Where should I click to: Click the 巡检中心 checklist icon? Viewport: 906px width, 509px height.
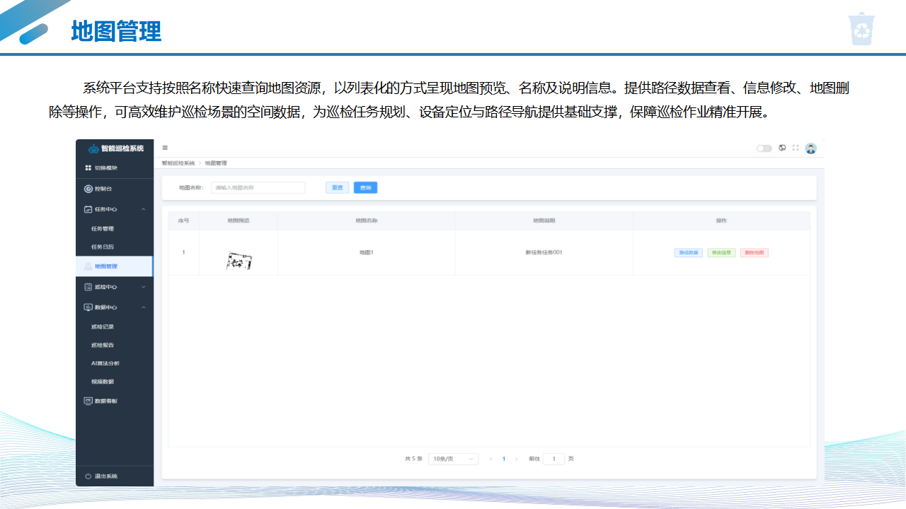[88, 287]
